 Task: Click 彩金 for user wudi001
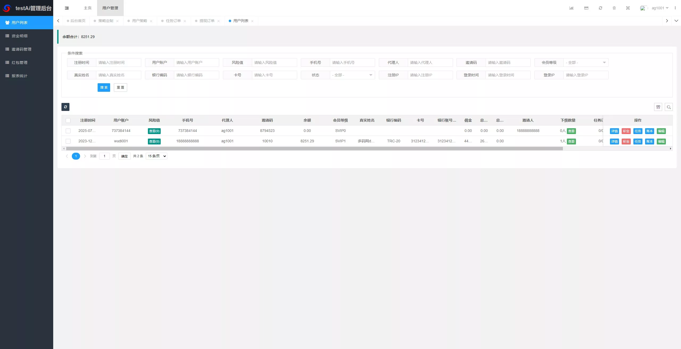626,142
